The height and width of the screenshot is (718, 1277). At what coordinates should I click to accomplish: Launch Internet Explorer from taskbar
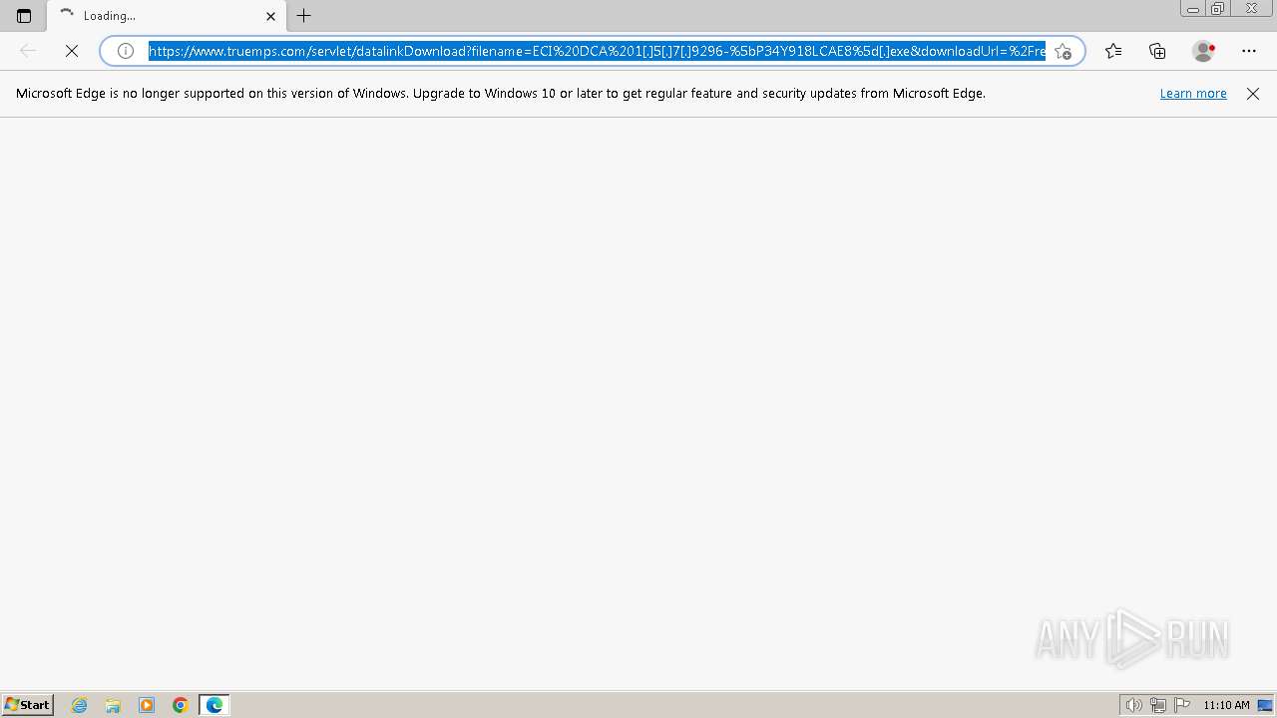click(x=80, y=705)
